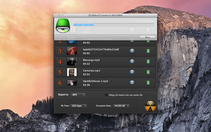Click duration 05:05 of track 3
This screenshot has width=211, height=132.
tap(87, 53)
